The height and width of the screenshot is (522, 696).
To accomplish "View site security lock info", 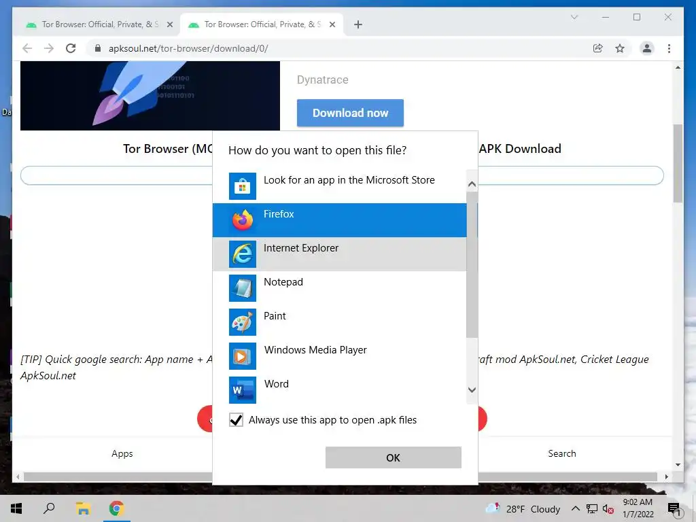I will (98, 48).
